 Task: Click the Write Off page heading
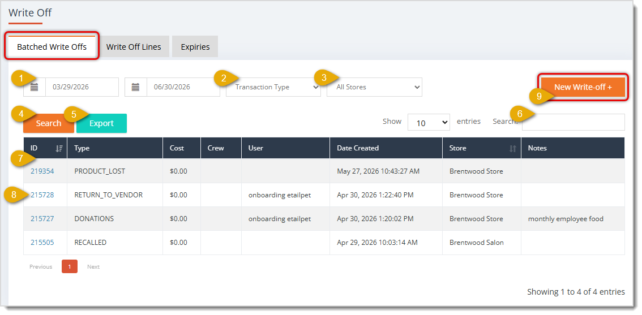[30, 12]
